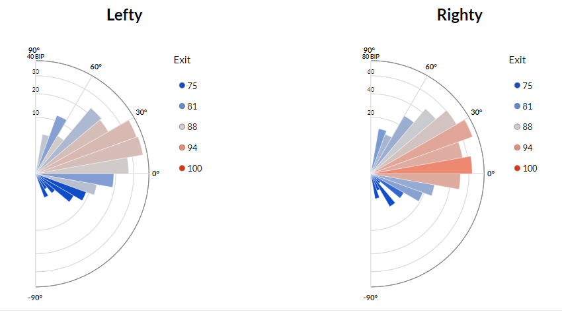This screenshot has width=562, height=322.
Task: Click the 88 gray dot in Righty legend
Action: (x=517, y=127)
